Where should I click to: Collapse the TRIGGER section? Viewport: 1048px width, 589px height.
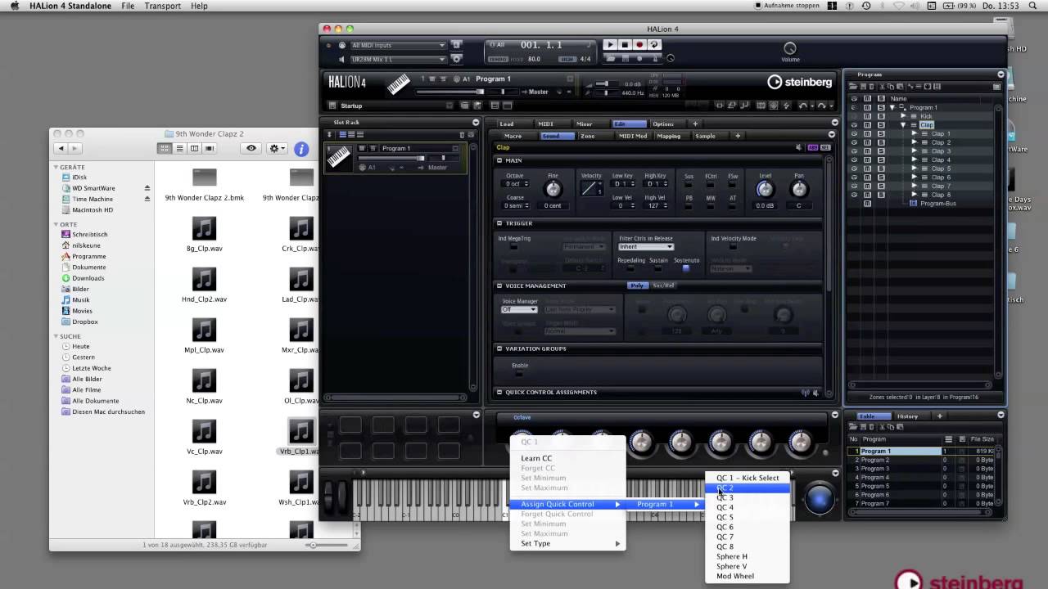tap(499, 223)
